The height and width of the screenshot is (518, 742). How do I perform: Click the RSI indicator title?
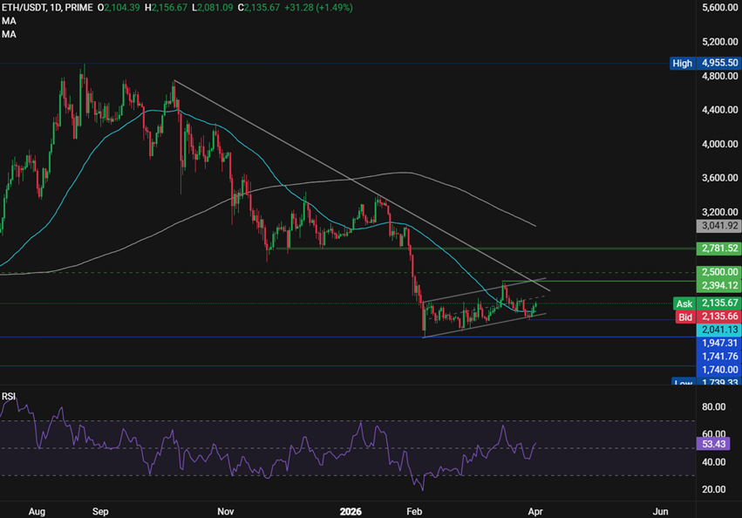pos(9,397)
